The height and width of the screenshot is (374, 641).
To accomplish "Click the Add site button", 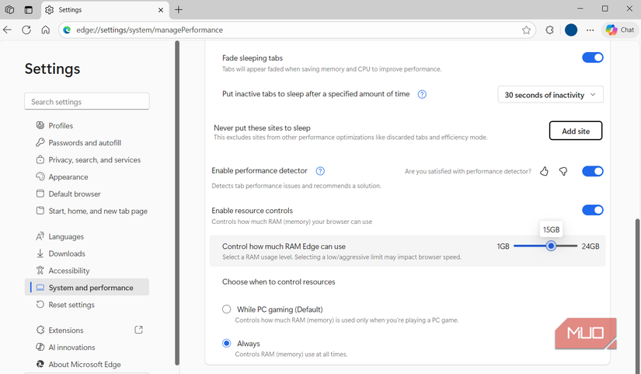I will pos(575,131).
